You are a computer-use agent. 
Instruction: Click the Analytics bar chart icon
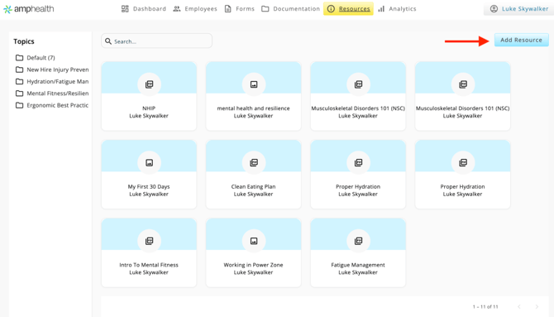click(381, 9)
